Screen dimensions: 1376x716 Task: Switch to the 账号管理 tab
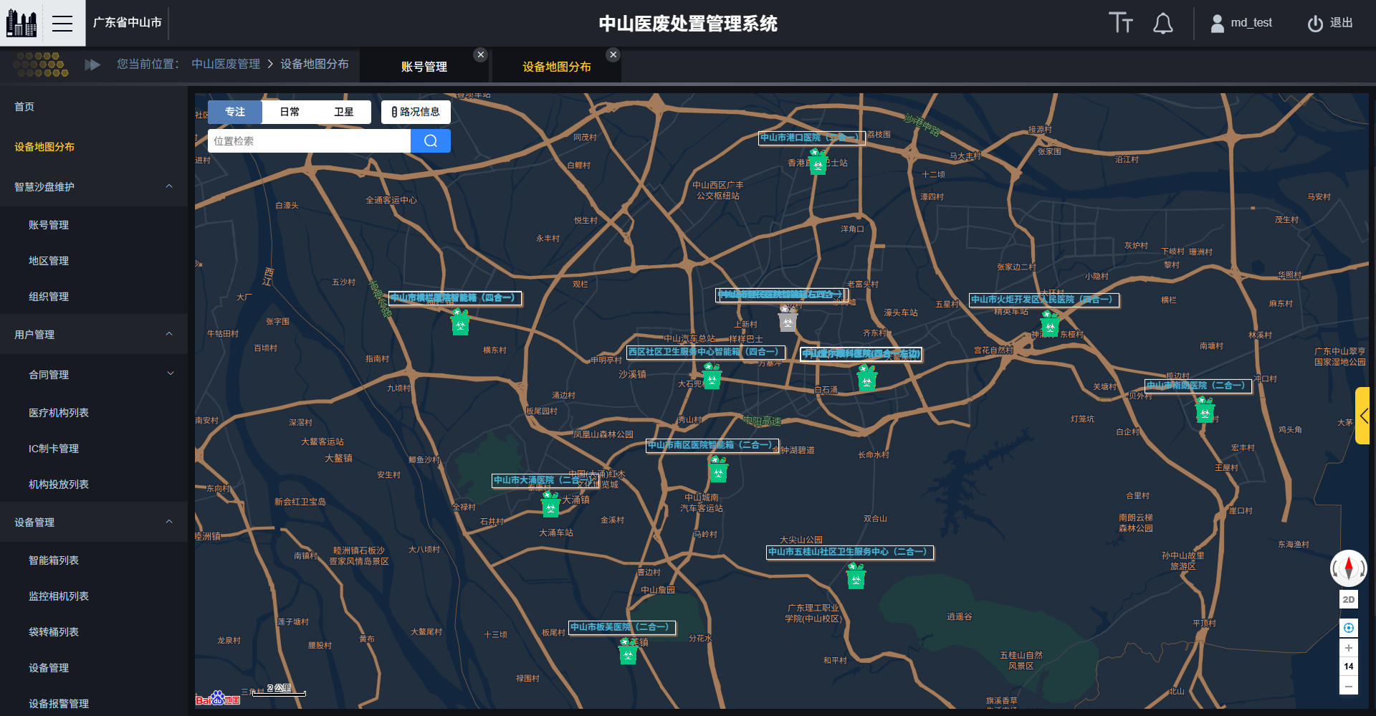point(424,67)
